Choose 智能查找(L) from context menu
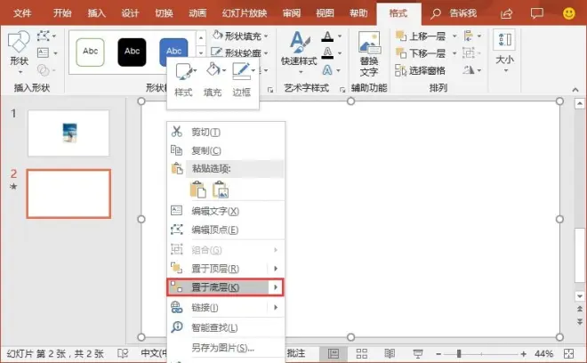 226,327
